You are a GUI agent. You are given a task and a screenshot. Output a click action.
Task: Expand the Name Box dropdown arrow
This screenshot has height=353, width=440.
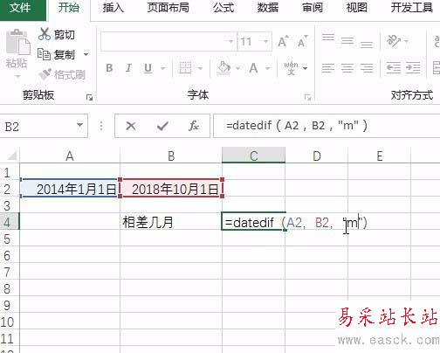(x=79, y=125)
